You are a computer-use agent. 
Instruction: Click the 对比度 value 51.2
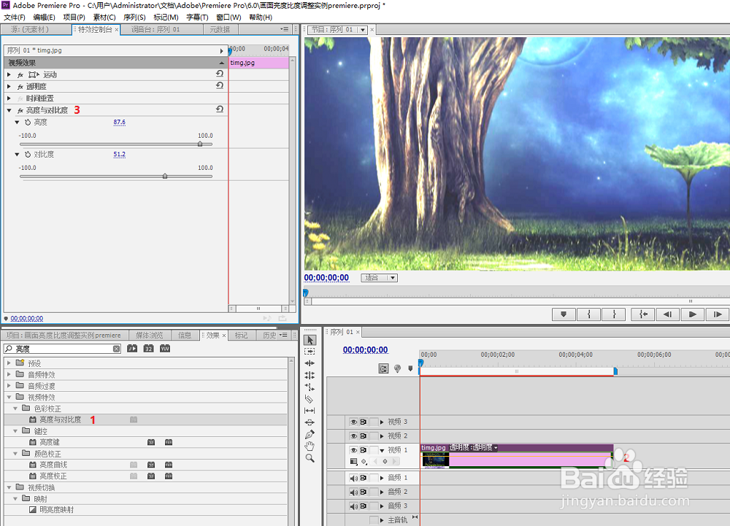click(x=119, y=155)
